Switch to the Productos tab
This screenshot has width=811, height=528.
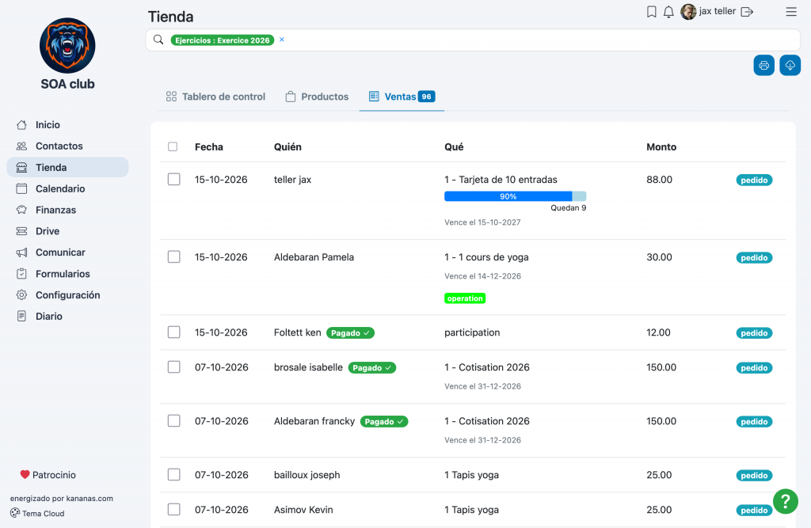(318, 97)
